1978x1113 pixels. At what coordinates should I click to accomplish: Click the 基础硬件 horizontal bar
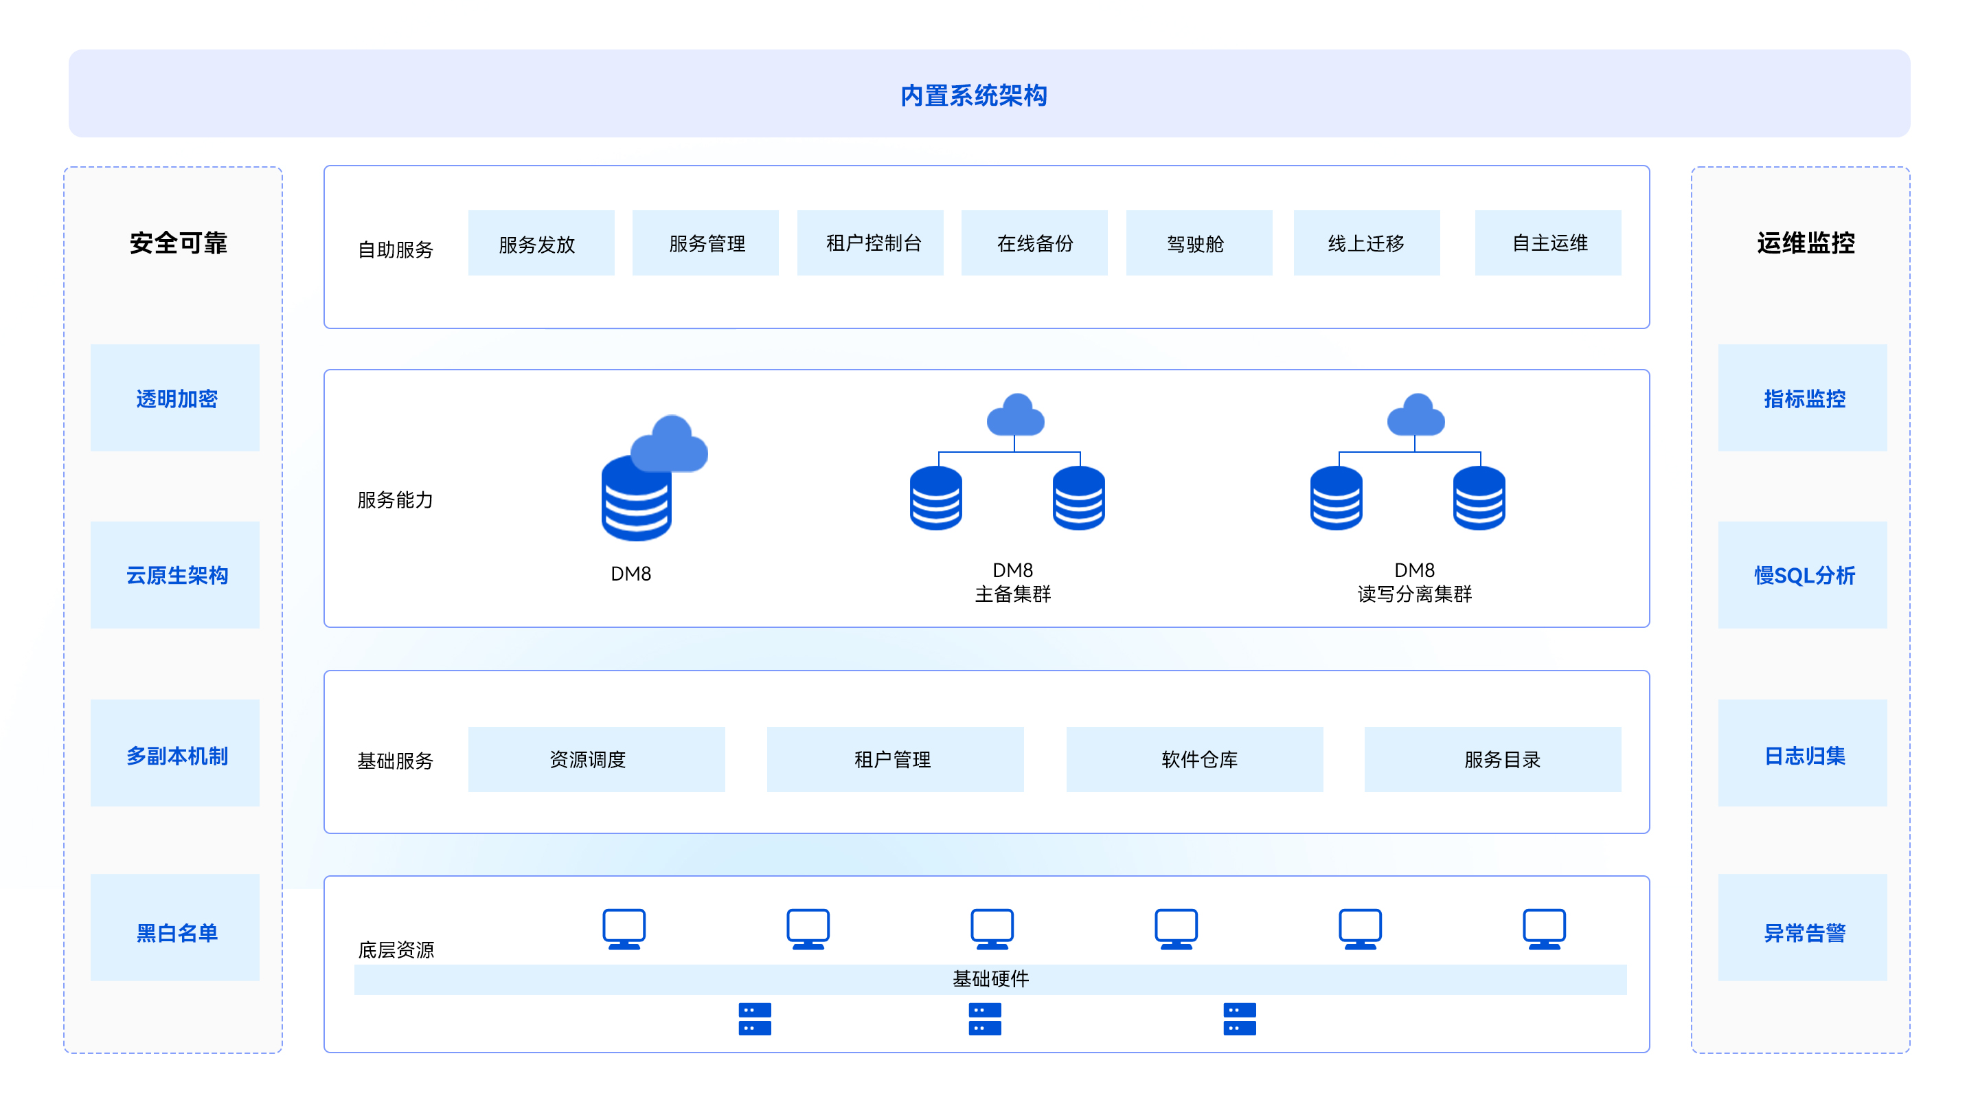pyautogui.click(x=990, y=978)
